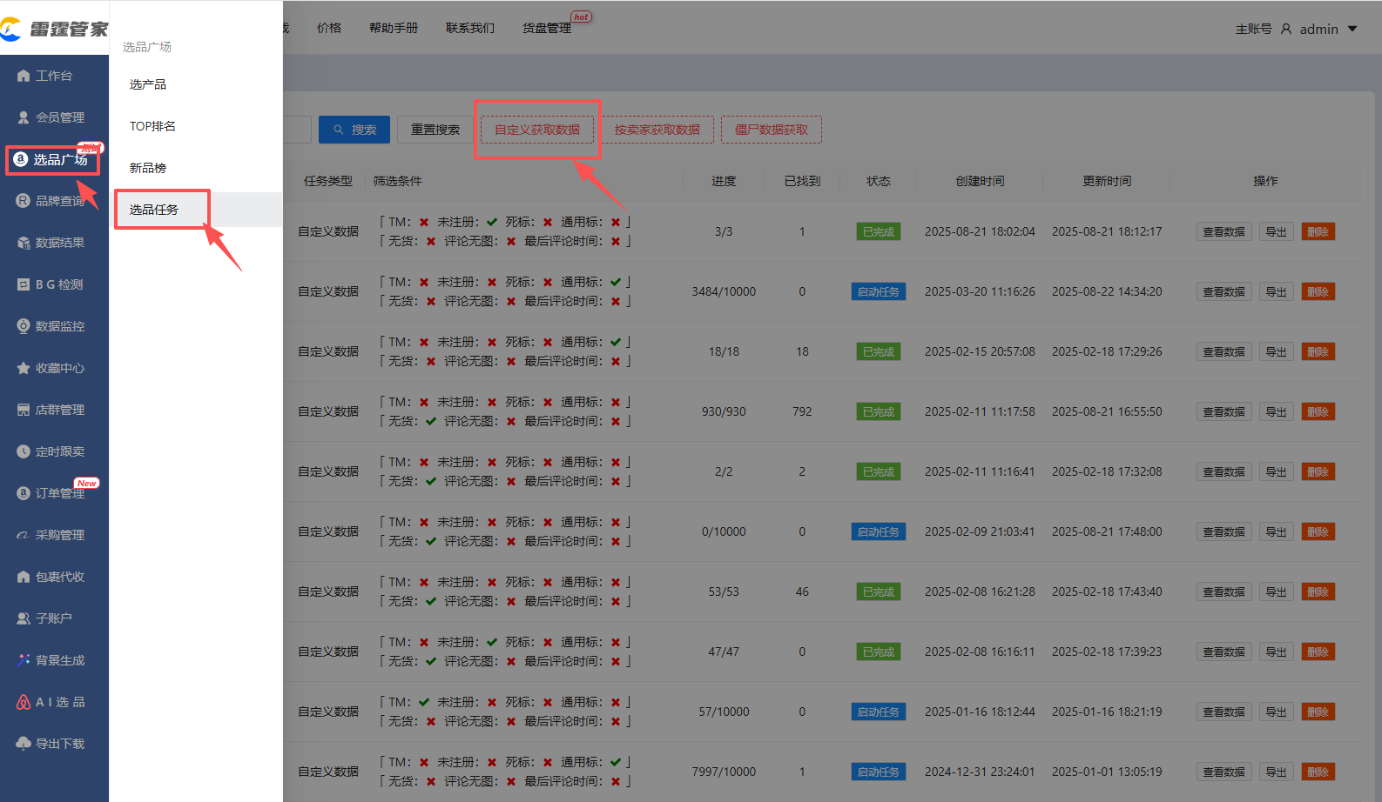The width and height of the screenshot is (1382, 802).
Task: Click 僵尸数据获取 button
Action: pos(772,130)
